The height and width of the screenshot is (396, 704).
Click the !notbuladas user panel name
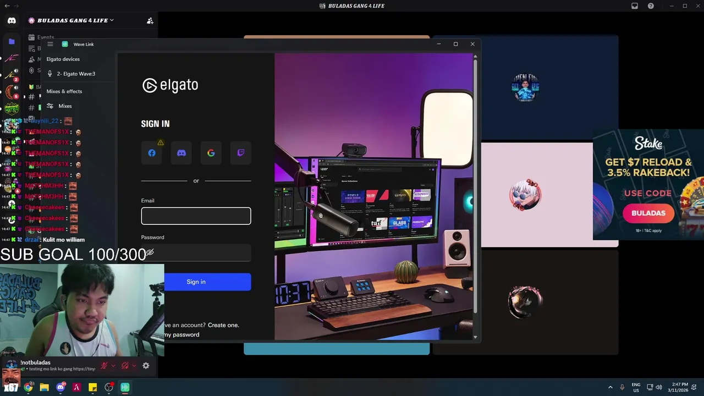tap(35, 362)
